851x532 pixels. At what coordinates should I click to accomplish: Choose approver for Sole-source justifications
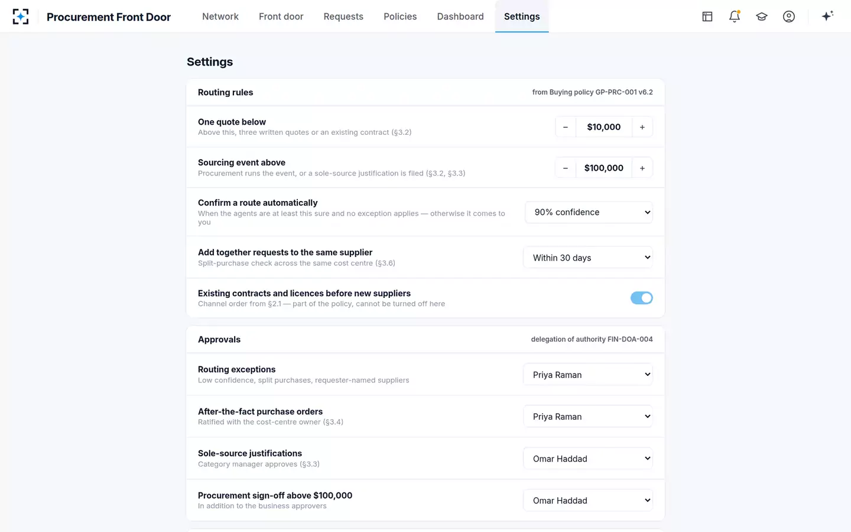click(x=588, y=459)
